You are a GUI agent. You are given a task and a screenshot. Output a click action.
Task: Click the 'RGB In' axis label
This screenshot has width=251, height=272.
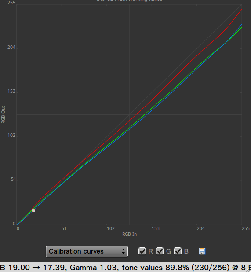129,234
